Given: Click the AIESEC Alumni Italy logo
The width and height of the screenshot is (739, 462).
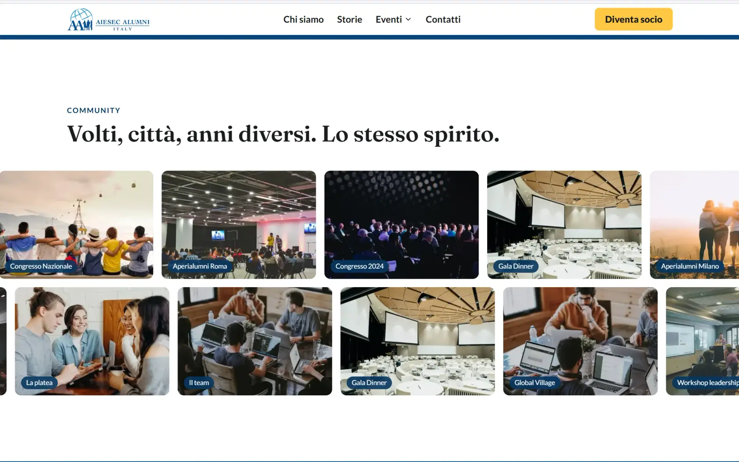Looking at the screenshot, I should (x=109, y=19).
